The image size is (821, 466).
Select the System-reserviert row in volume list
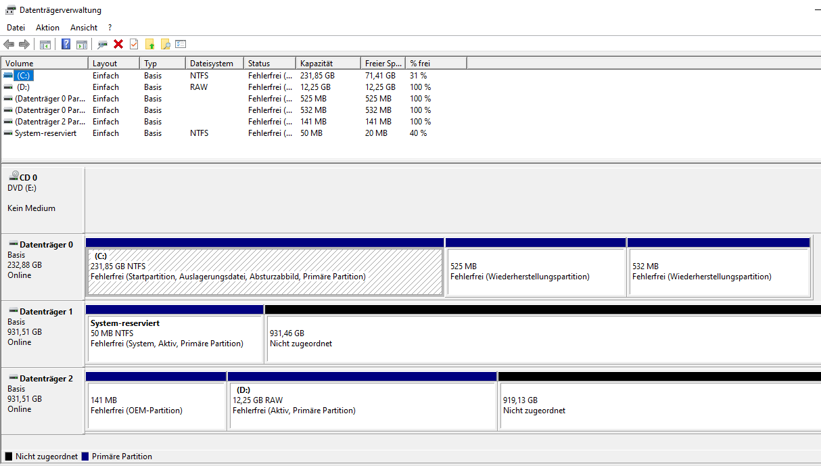pyautogui.click(x=234, y=133)
